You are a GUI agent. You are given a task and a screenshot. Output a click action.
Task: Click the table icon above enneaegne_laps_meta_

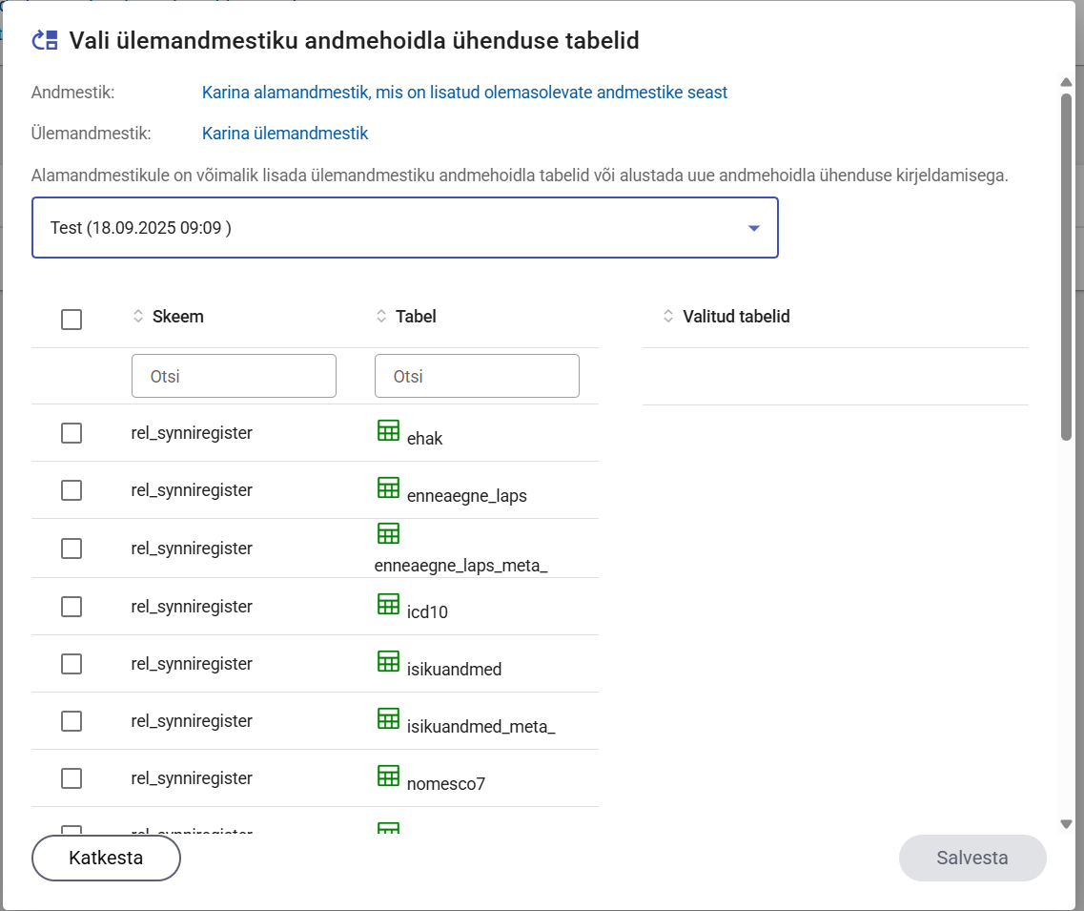point(388,533)
